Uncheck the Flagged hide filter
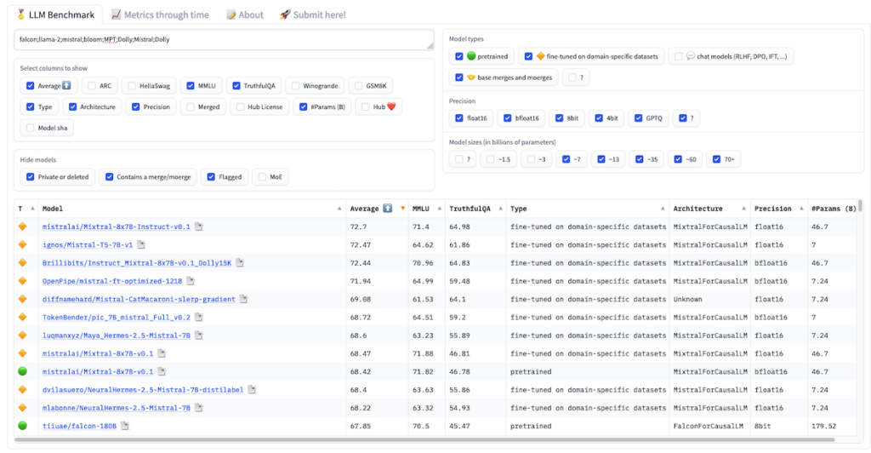Image resolution: width=871 pixels, height=453 pixels. click(x=211, y=177)
